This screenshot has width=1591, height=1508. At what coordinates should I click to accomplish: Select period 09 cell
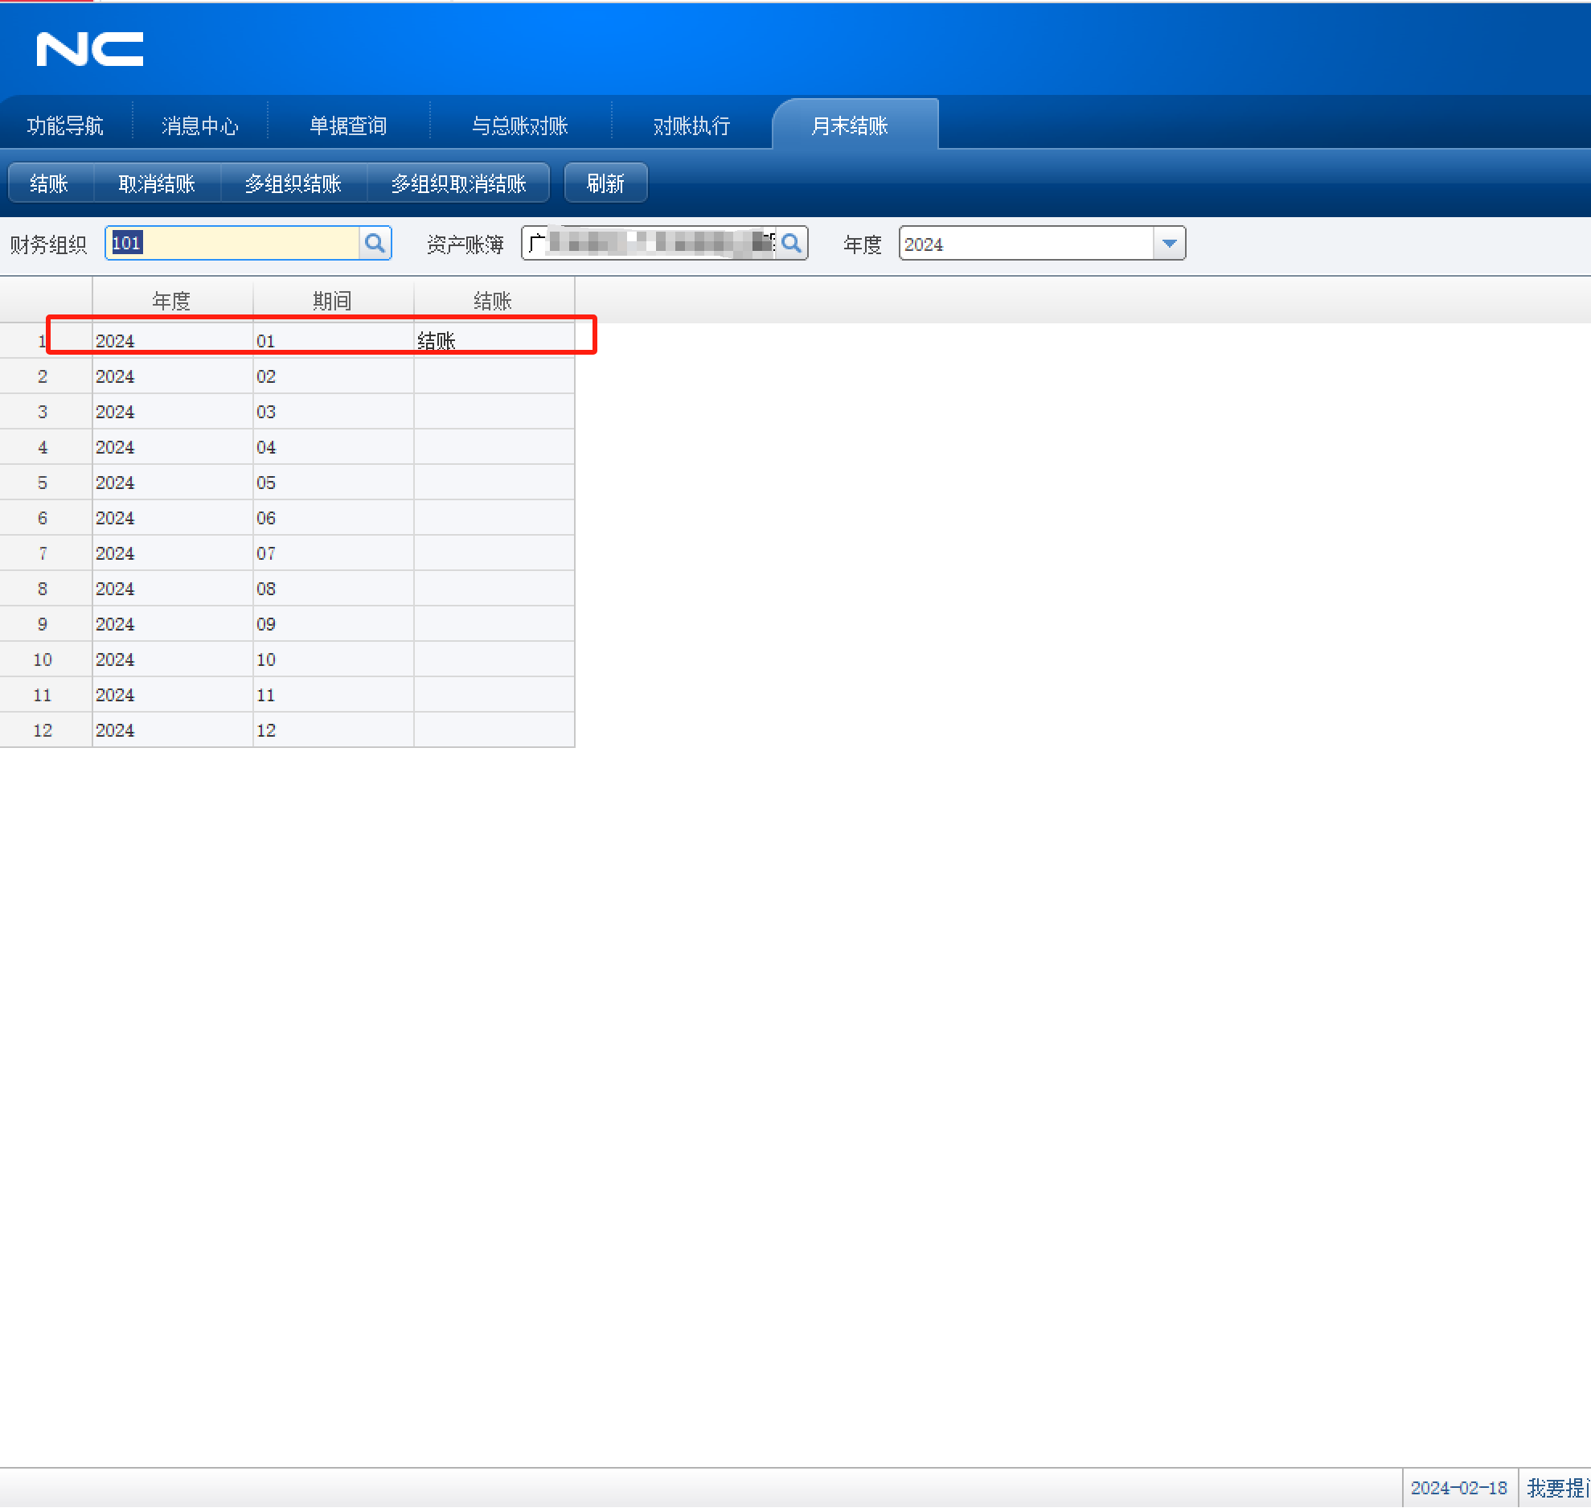(333, 624)
